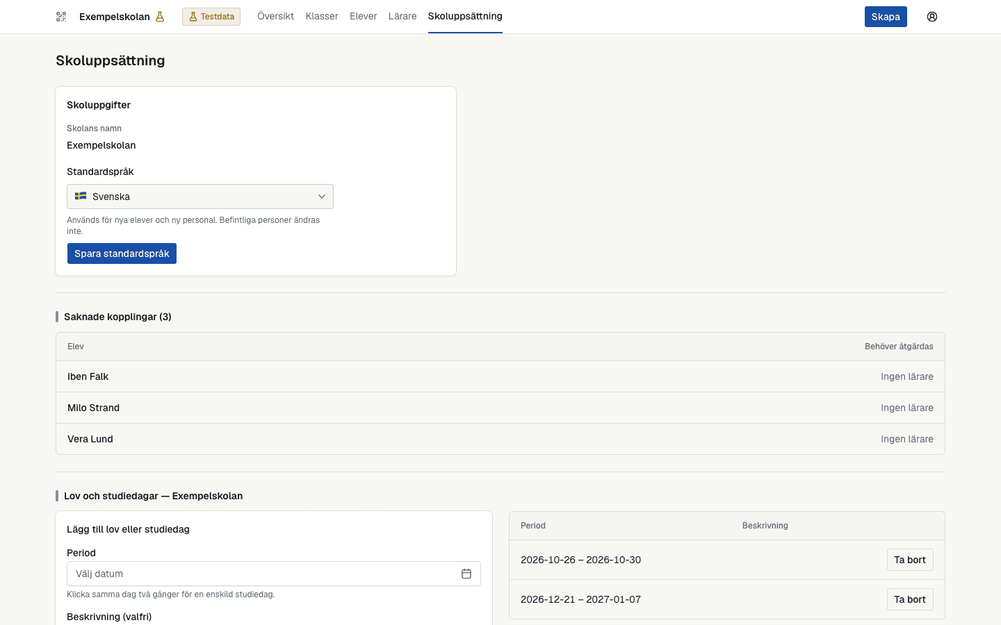The image size is (1001, 625).
Task: Open the Klasser tab
Action: [322, 16]
